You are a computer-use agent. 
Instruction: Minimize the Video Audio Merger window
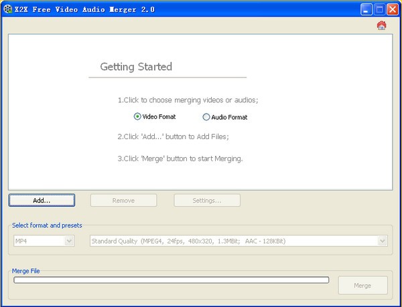click(x=366, y=9)
